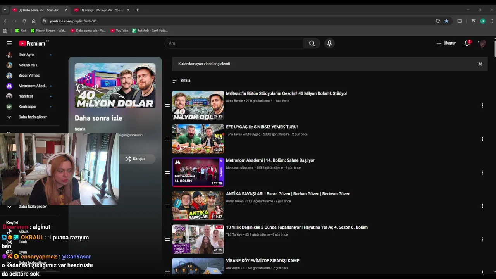496x279 pixels.
Task: Play the Metronom 14. Bölüm thumbnail
Action: 198,172
